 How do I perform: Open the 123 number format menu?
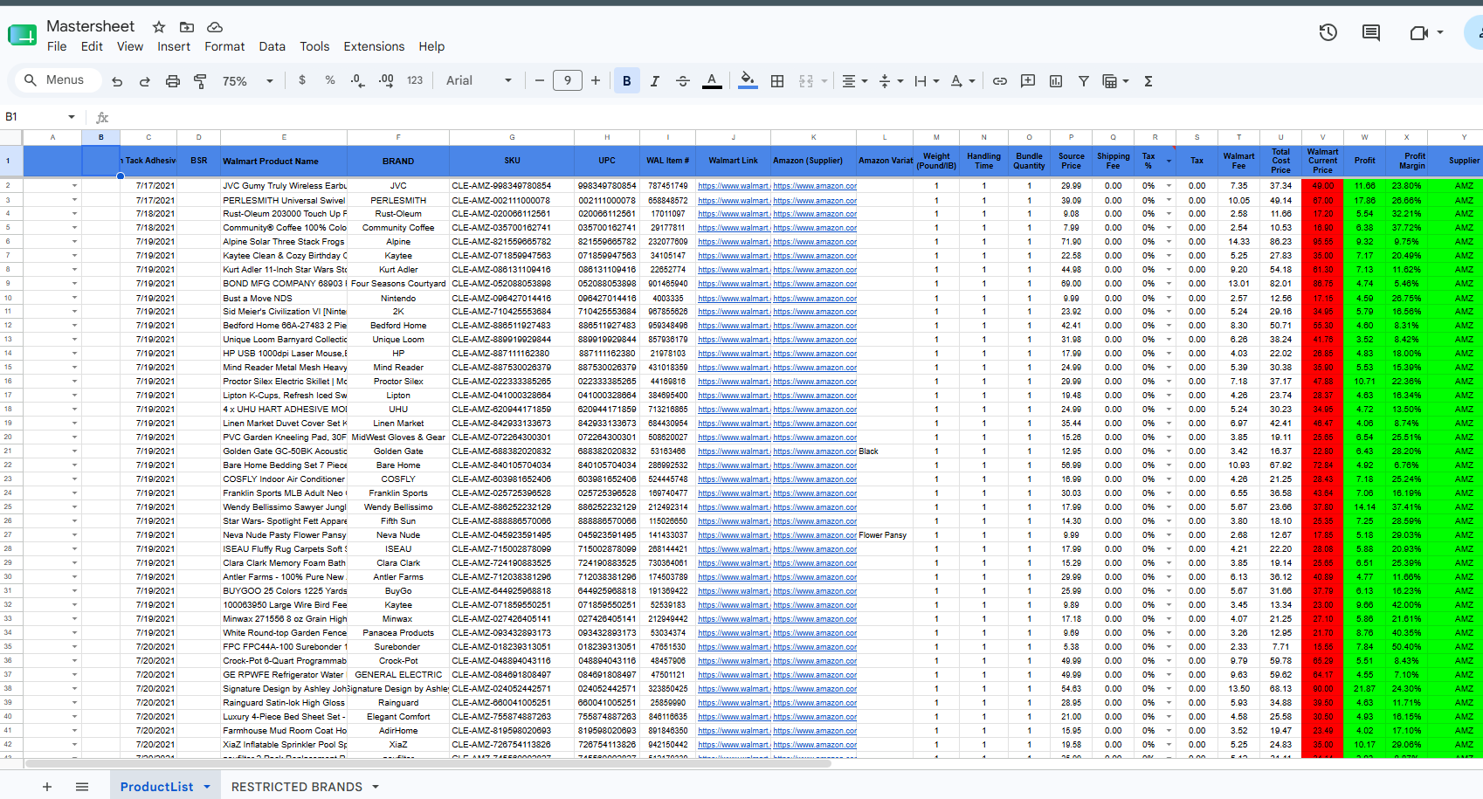pyautogui.click(x=415, y=80)
